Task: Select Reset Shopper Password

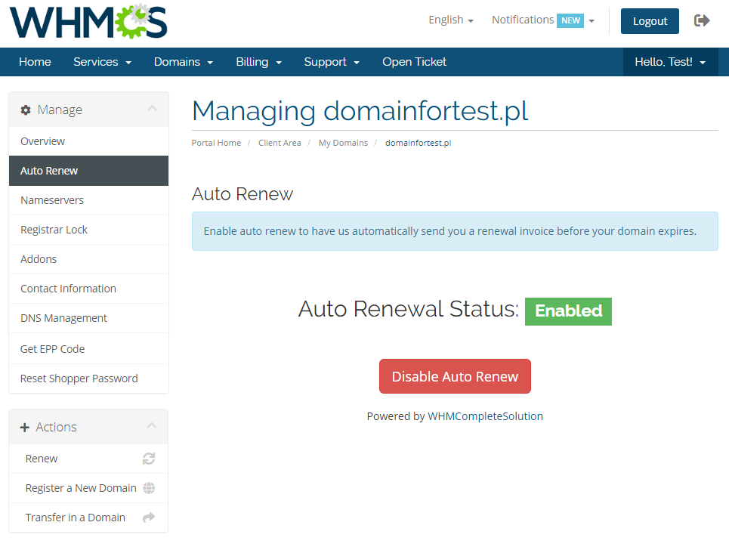Action: tap(88, 379)
